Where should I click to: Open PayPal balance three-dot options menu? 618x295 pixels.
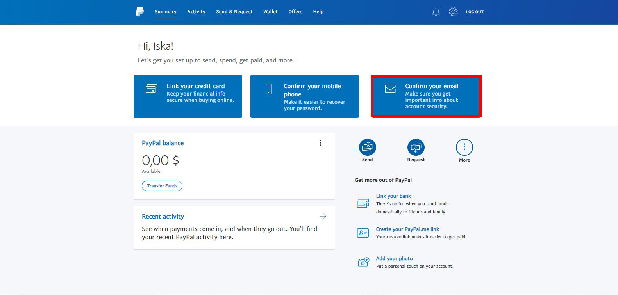320,143
